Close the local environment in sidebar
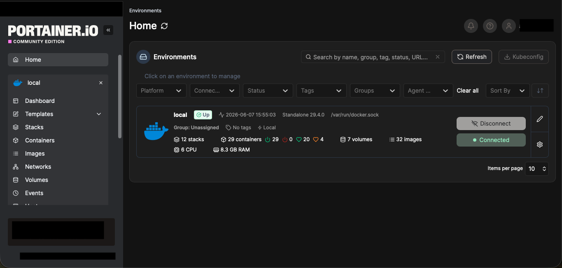Image resolution: width=562 pixels, height=268 pixels. coord(101,83)
